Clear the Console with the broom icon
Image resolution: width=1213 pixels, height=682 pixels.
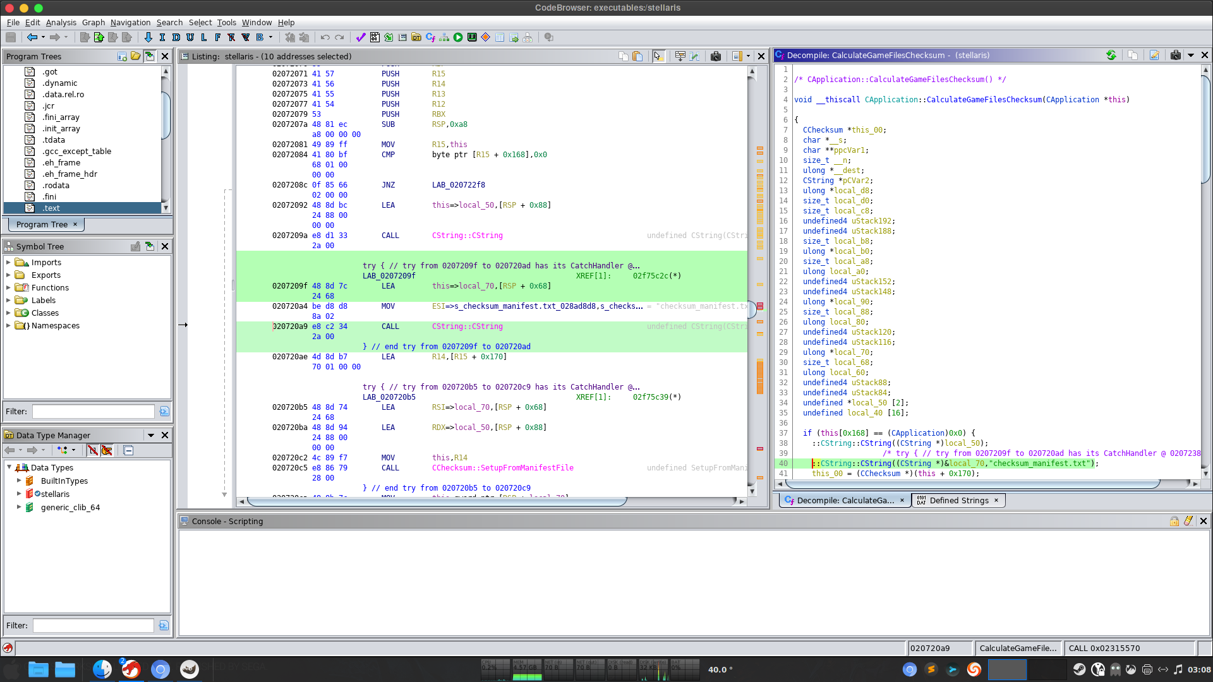click(1188, 521)
